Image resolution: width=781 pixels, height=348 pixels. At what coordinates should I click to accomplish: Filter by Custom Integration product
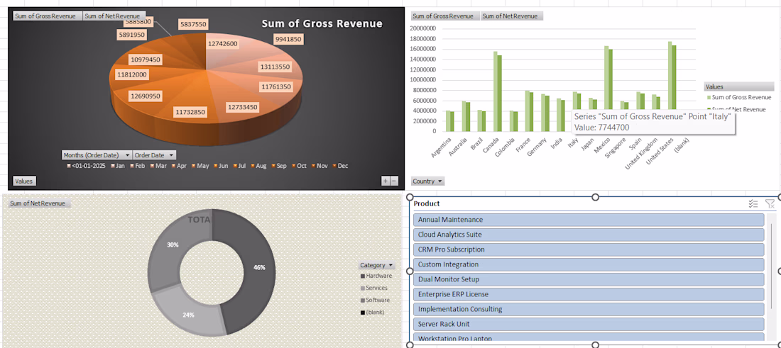(589, 264)
